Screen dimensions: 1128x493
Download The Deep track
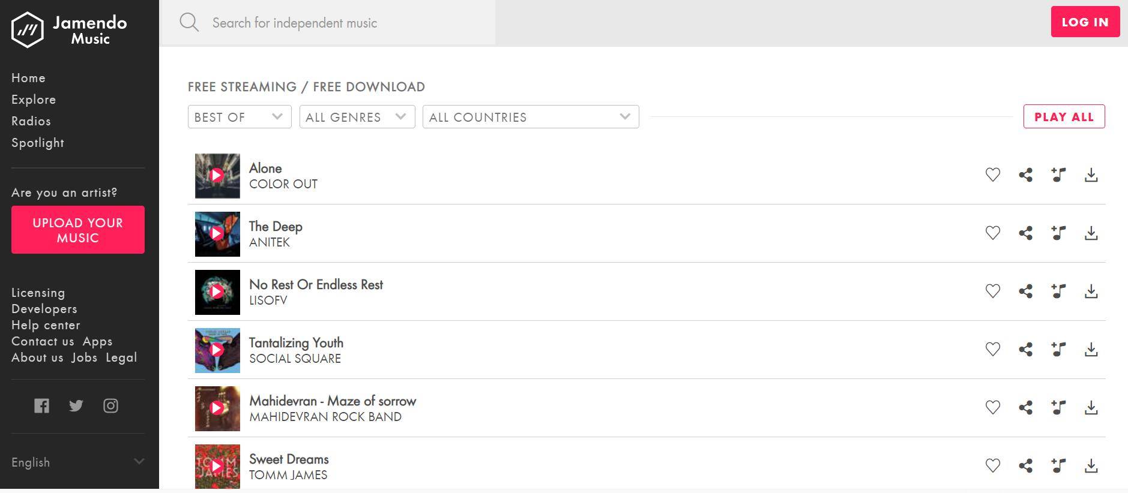(1091, 233)
